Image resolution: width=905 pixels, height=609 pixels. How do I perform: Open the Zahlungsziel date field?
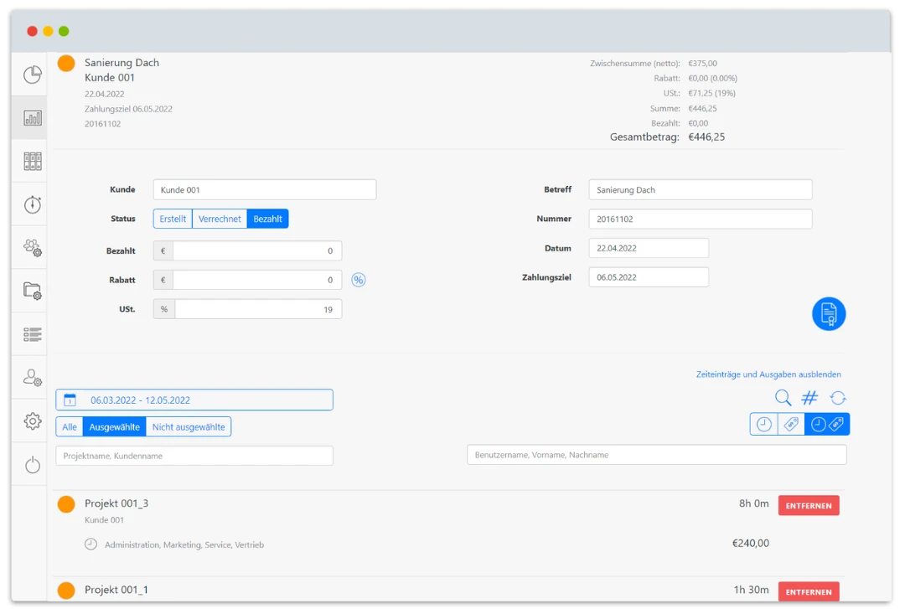pyautogui.click(x=648, y=277)
